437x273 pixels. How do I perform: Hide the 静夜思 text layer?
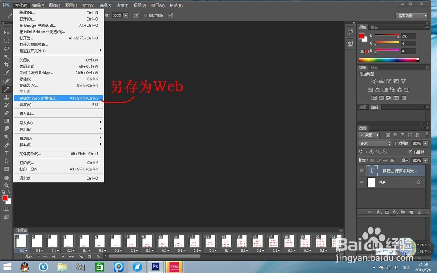click(x=361, y=170)
